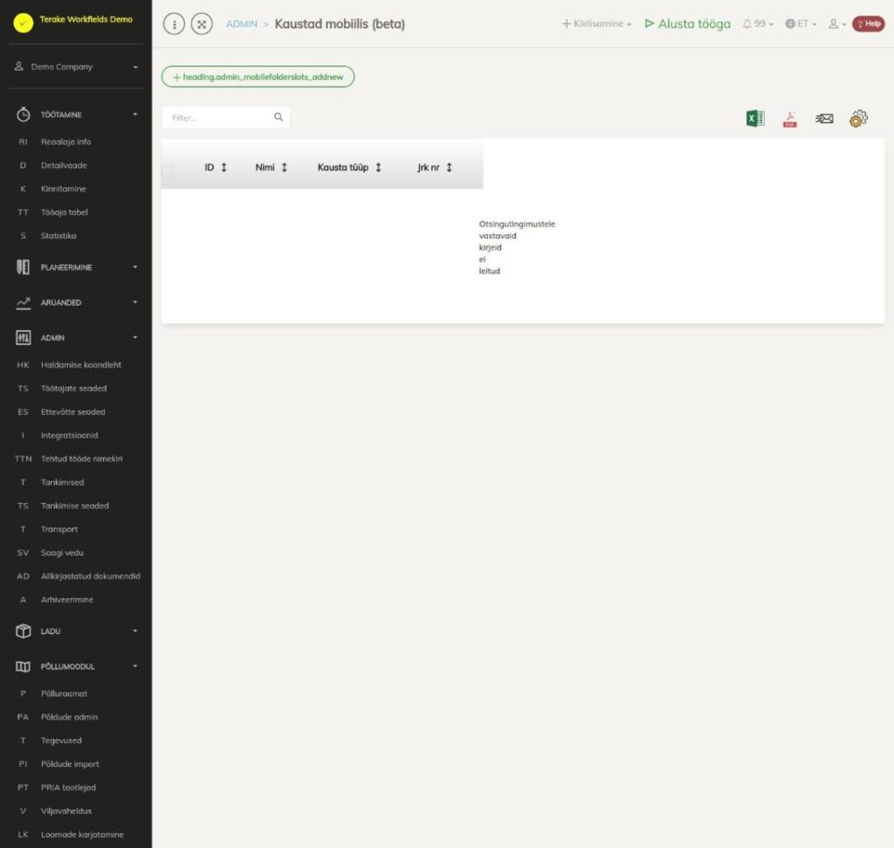Screen dimensions: 894x848
Task: Click the add new mobile folder button
Action: point(258,77)
